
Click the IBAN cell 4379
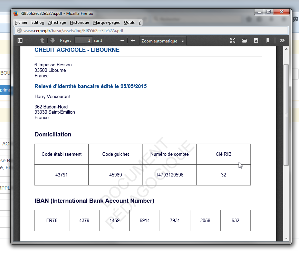(x=84, y=220)
